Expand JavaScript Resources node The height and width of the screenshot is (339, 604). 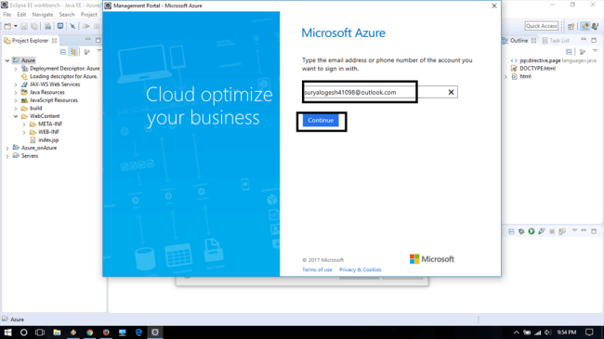pyautogui.click(x=16, y=100)
